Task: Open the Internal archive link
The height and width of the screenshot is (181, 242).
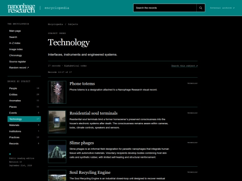Action: pyautogui.click(x=222, y=8)
